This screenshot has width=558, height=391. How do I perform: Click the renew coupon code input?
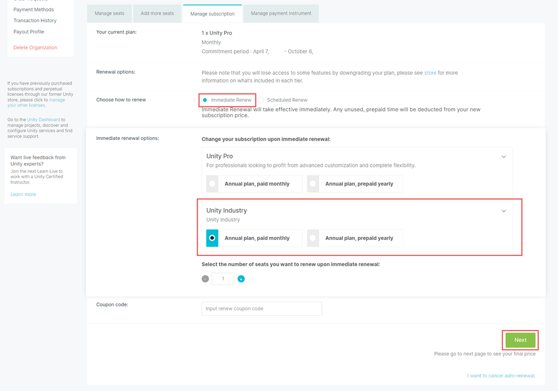pyautogui.click(x=262, y=308)
